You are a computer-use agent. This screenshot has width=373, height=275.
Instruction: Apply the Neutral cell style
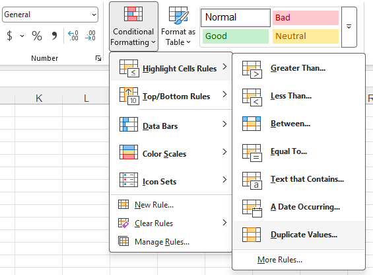[x=306, y=36]
